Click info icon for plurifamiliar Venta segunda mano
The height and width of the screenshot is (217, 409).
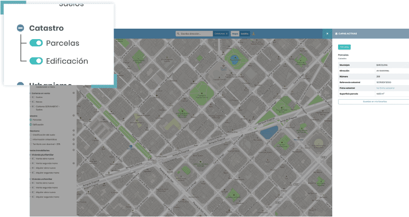pyautogui.click(x=74, y=163)
